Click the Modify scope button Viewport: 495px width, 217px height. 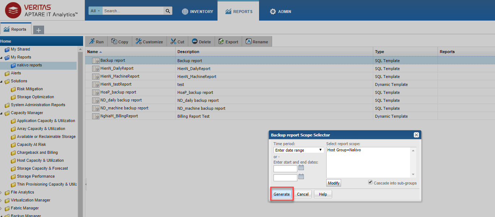tap(333, 183)
